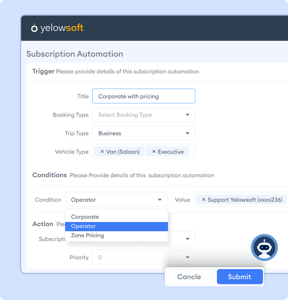The image size is (288, 300).
Task: Click the Cancle button
Action: 189,277
